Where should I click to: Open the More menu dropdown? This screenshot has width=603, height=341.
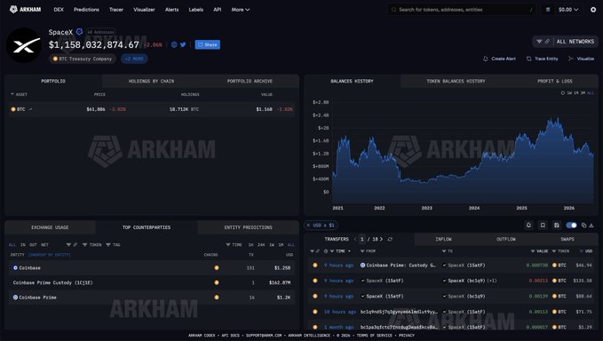(241, 10)
